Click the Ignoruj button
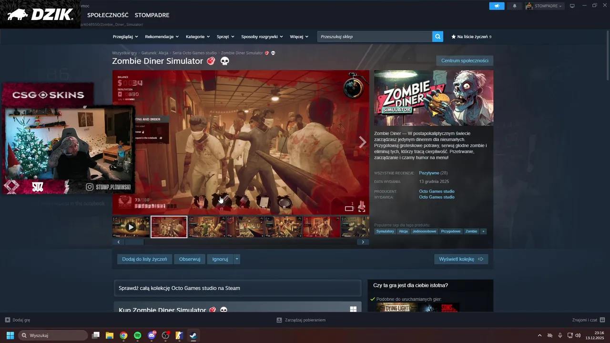610x343 pixels. tap(220, 259)
